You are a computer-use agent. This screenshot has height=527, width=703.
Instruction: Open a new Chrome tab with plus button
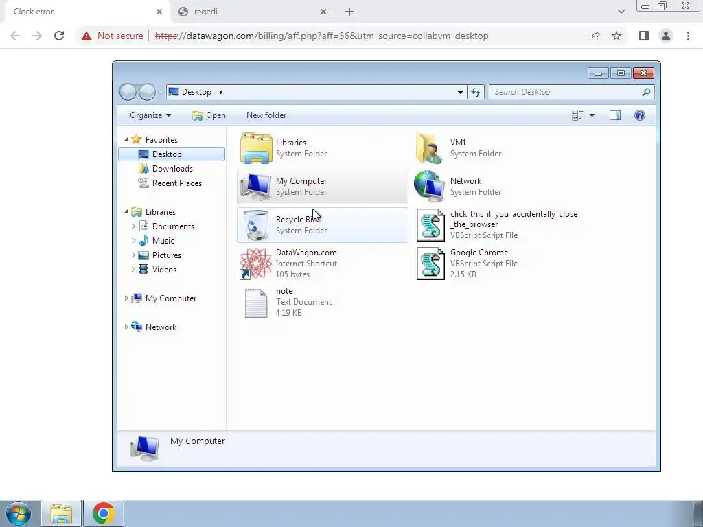point(349,12)
